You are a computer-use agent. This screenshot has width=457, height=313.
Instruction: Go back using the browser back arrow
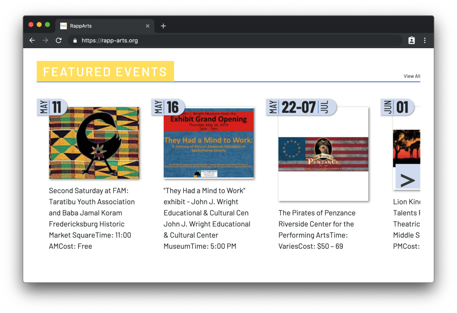[32, 41]
